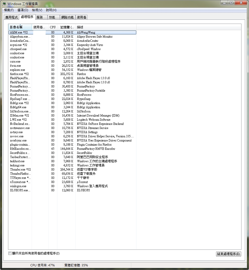This screenshot has width=249, height=270.
Task: Open the 說明(H) menu
Action: coord(51,10)
